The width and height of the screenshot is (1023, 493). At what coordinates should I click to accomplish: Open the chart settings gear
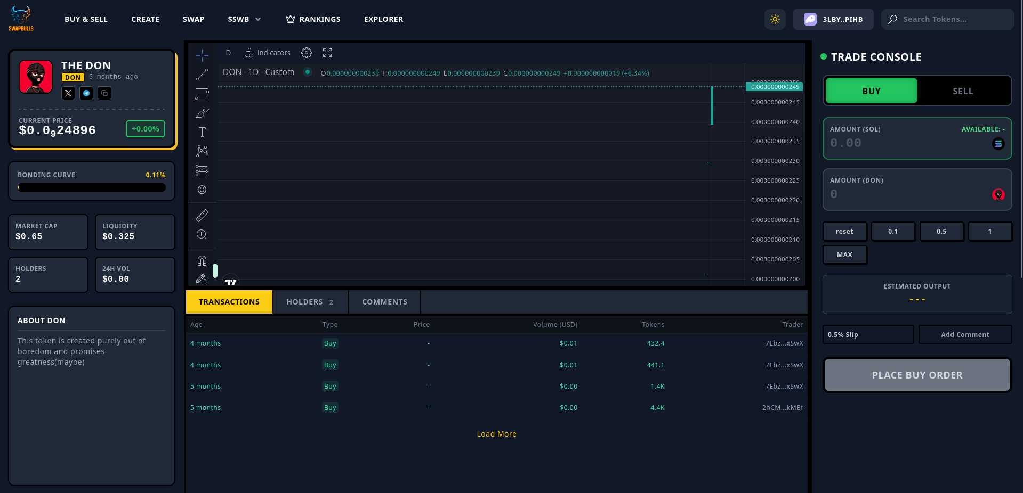pos(306,53)
